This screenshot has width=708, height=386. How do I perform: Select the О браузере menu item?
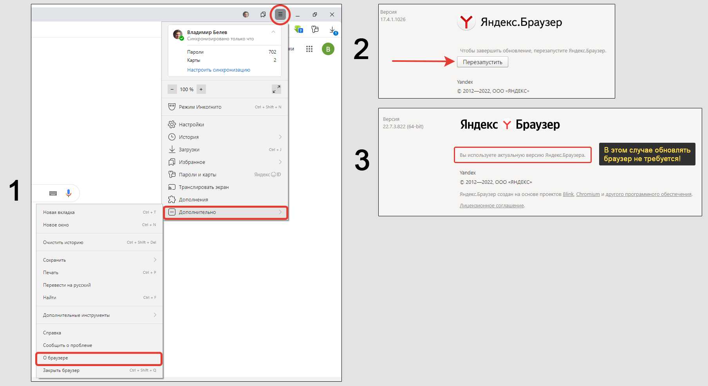99,358
